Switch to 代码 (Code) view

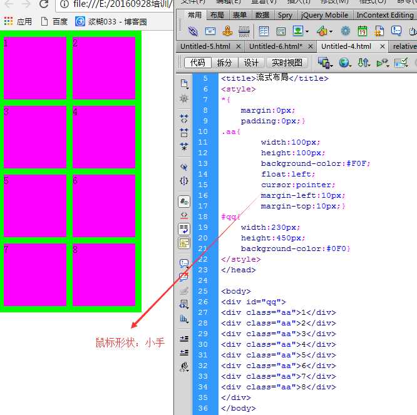(198, 63)
